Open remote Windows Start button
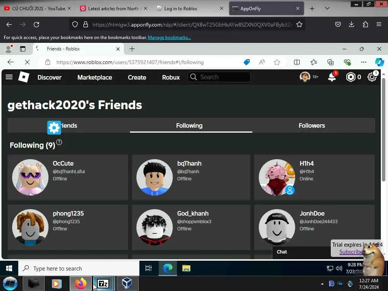 click(9, 269)
